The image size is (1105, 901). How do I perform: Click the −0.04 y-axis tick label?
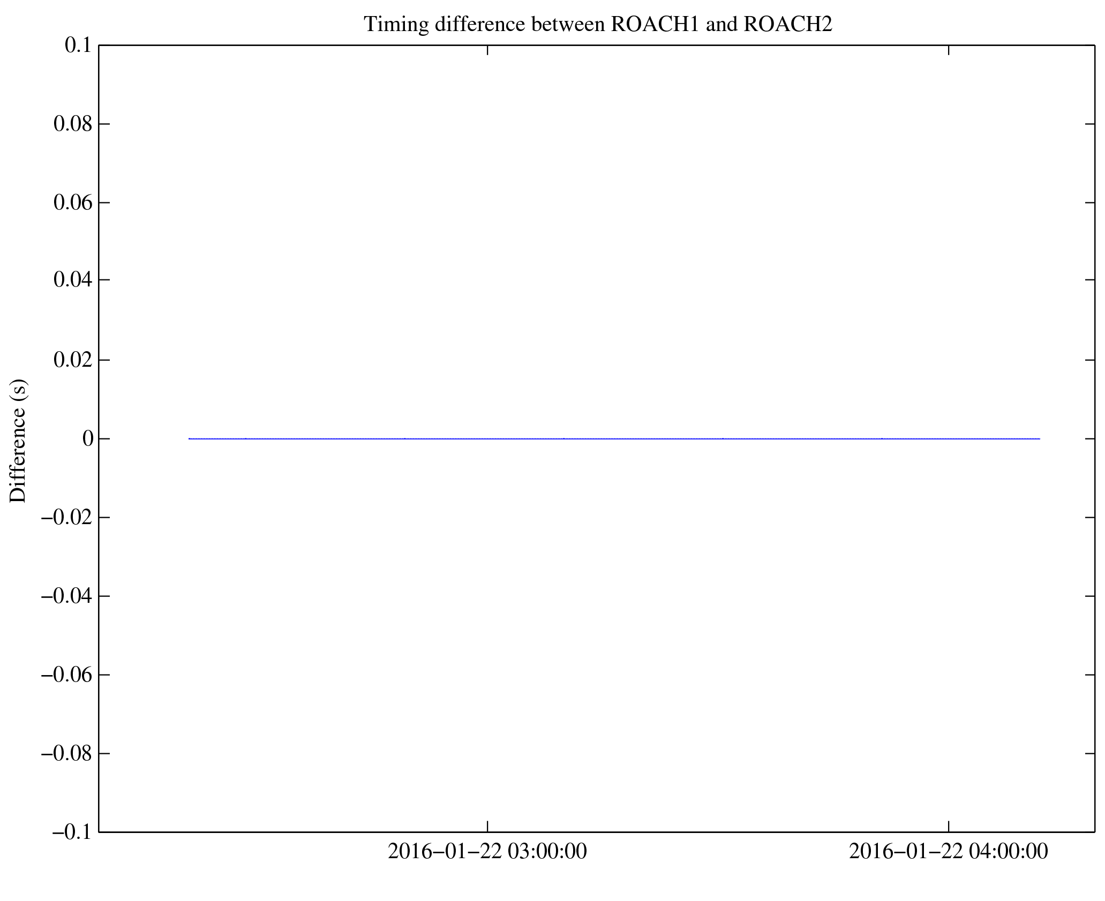point(67,596)
